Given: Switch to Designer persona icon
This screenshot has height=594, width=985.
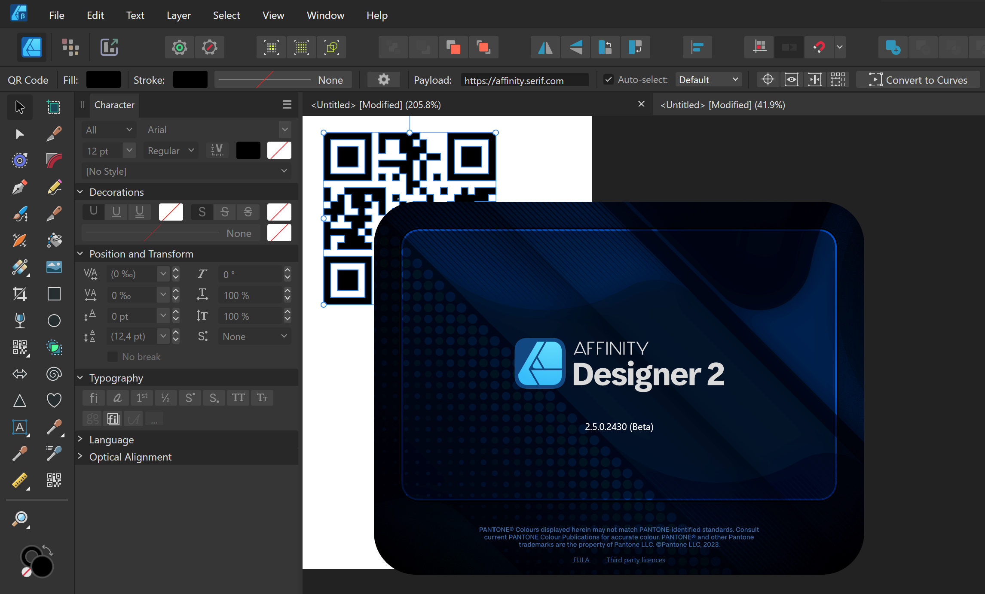Looking at the screenshot, I should (x=32, y=47).
